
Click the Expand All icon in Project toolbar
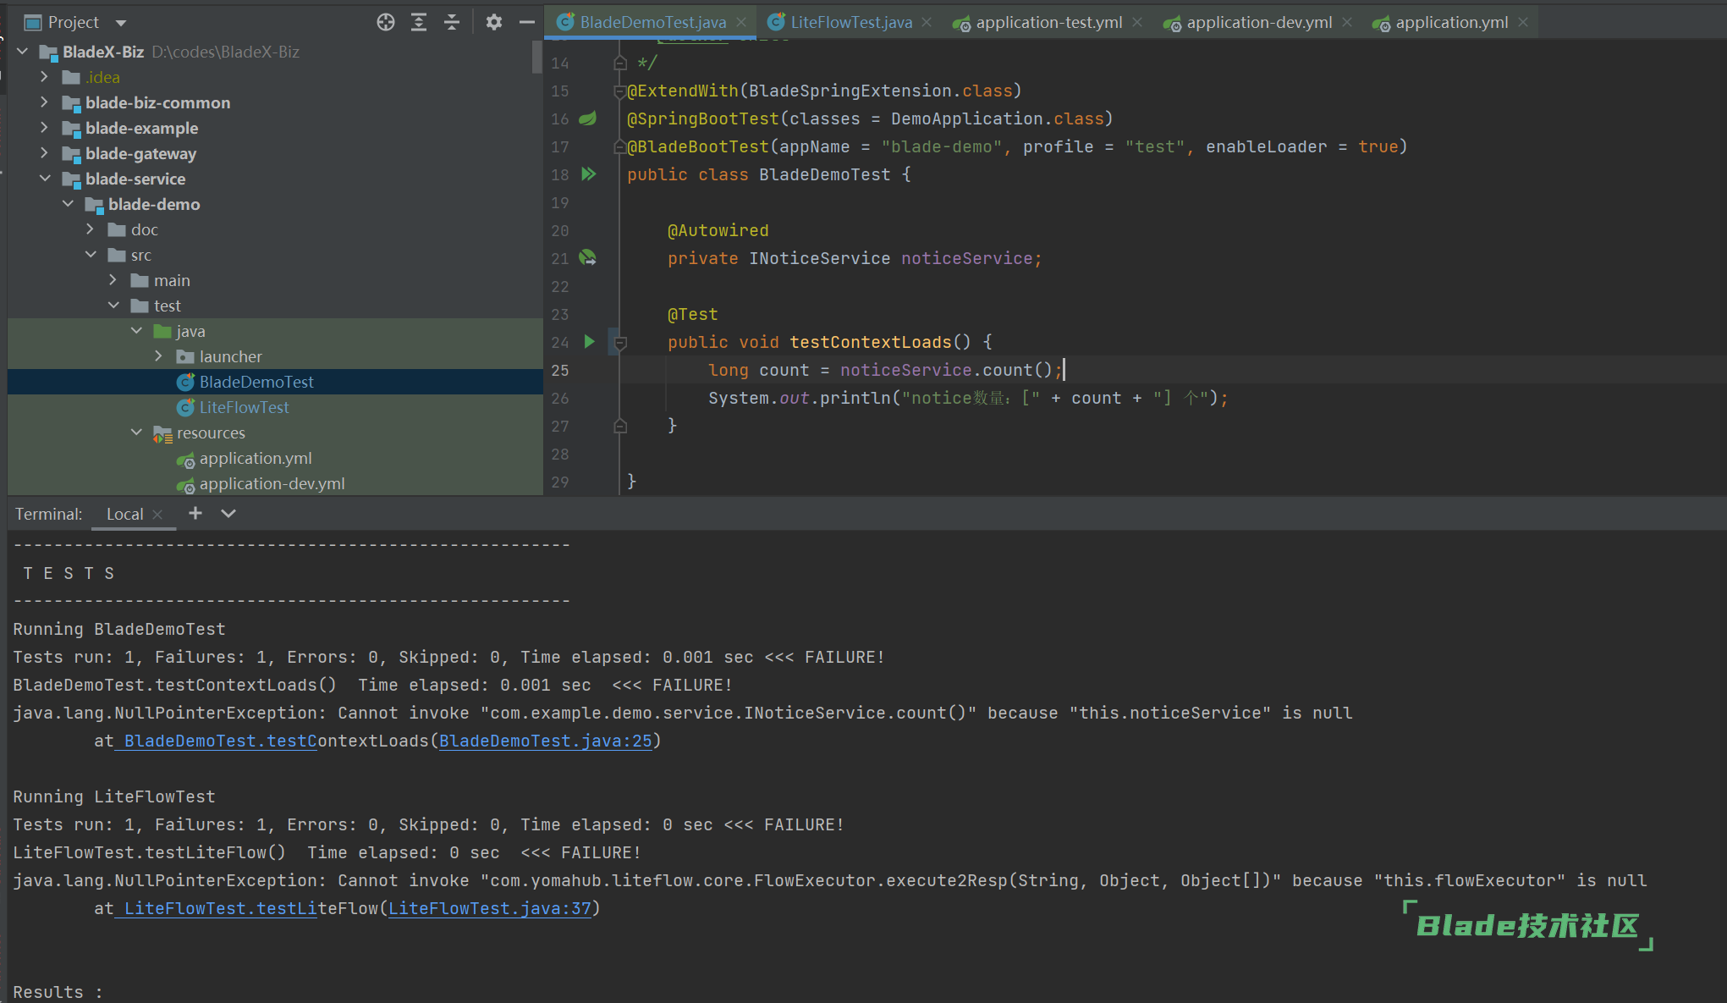(419, 22)
